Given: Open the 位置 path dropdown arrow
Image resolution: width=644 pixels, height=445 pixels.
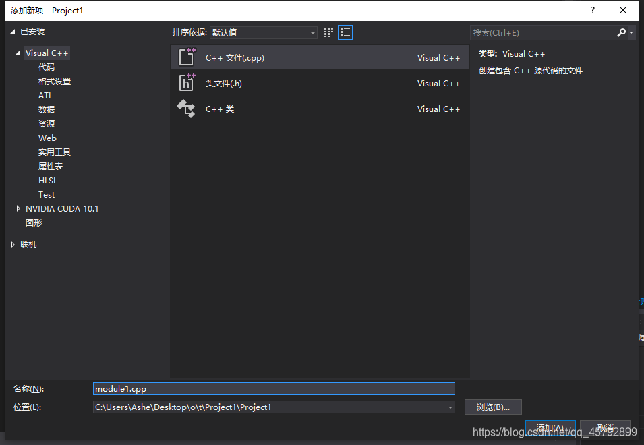Looking at the screenshot, I should [x=450, y=407].
